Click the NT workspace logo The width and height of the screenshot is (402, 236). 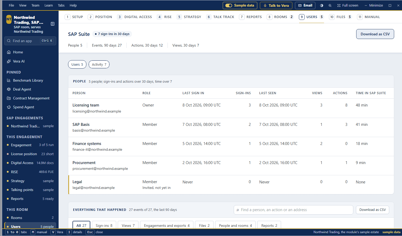click(9, 19)
